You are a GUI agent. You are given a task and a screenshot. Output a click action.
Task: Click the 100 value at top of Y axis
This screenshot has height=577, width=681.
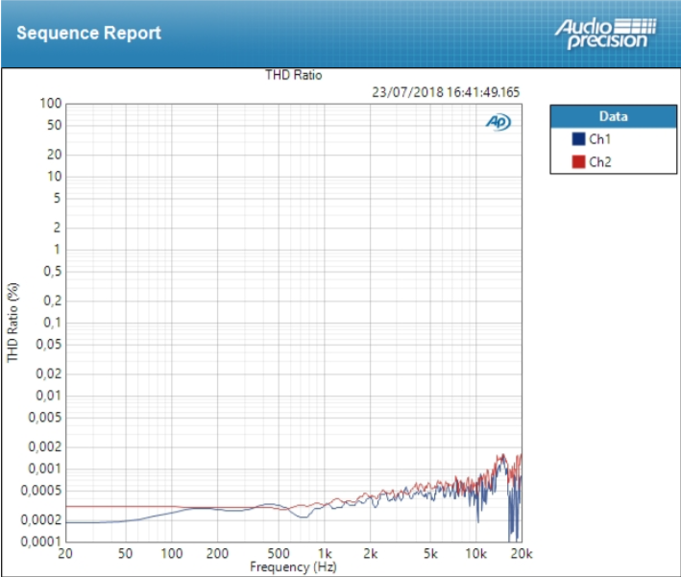point(51,104)
